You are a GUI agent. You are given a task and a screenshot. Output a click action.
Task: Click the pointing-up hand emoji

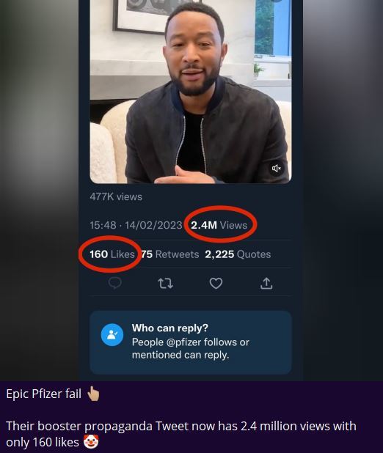point(93,394)
